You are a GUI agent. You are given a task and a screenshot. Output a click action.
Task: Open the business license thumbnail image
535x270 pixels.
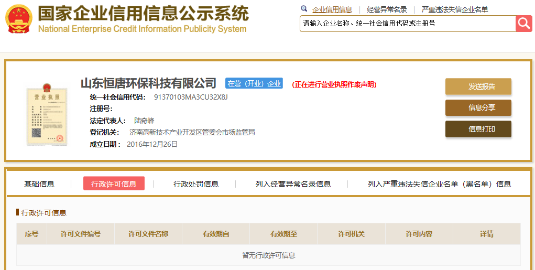pos(47,115)
